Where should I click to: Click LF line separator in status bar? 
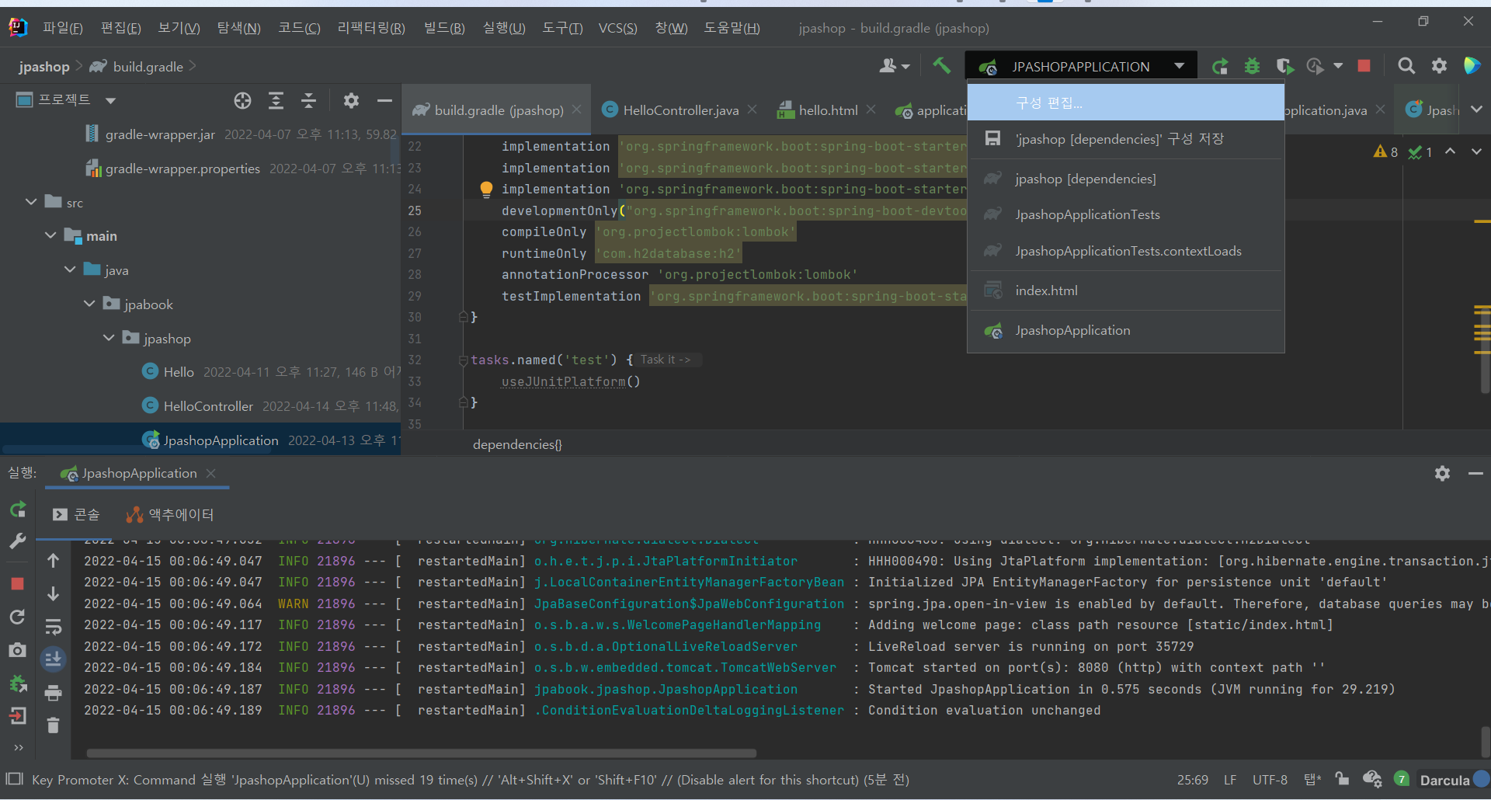pos(1230,780)
